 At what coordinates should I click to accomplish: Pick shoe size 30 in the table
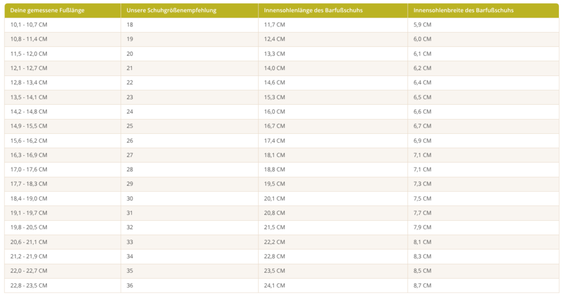click(130, 198)
